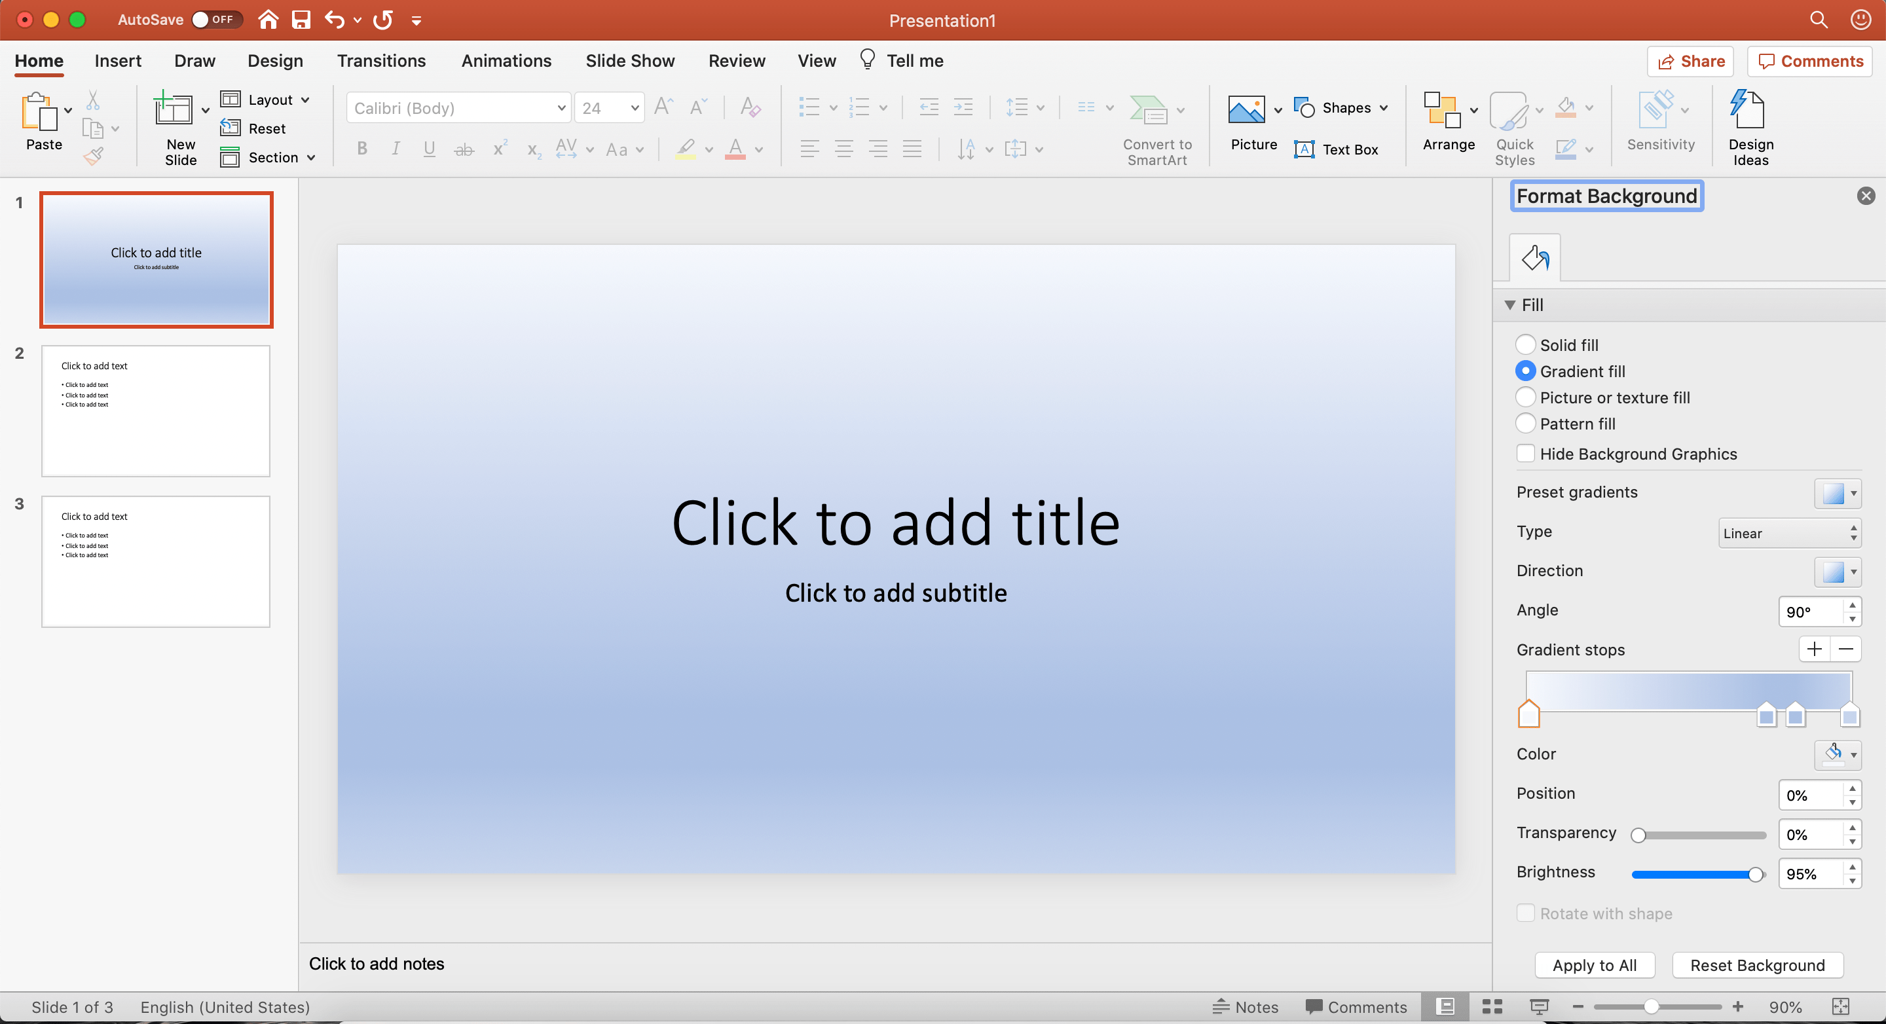
Task: Click the Save icon in title bar
Action: pos(301,20)
